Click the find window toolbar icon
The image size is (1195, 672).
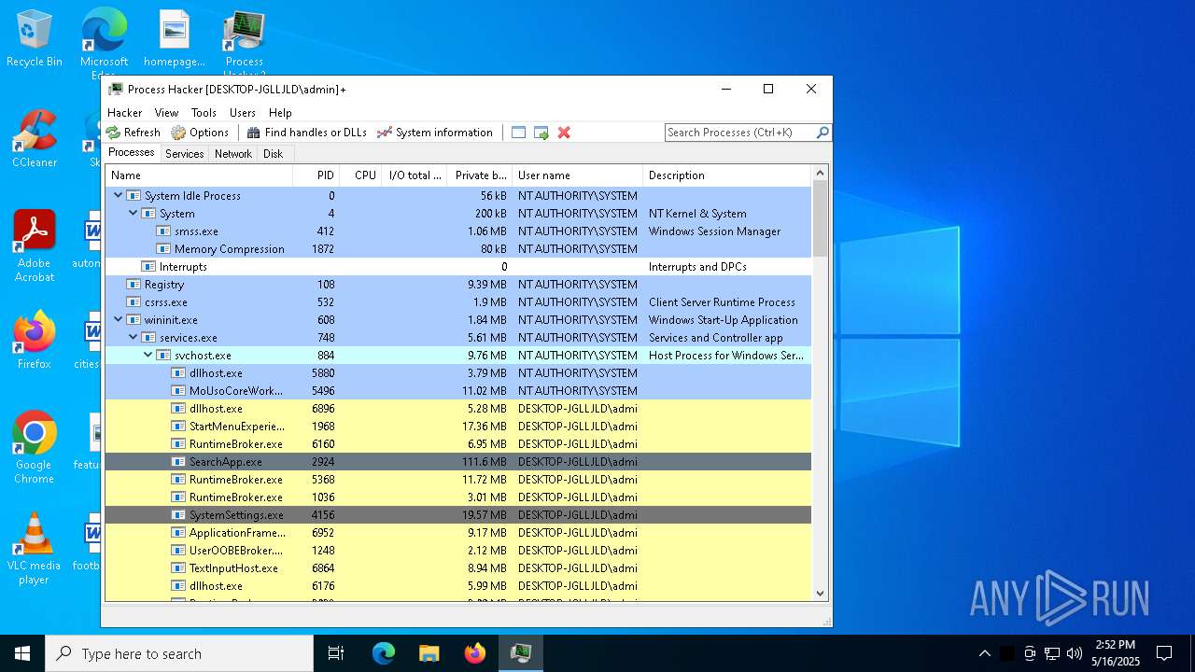click(519, 133)
